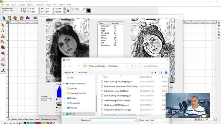Open the view options dropdown arrow

pos(156,73)
